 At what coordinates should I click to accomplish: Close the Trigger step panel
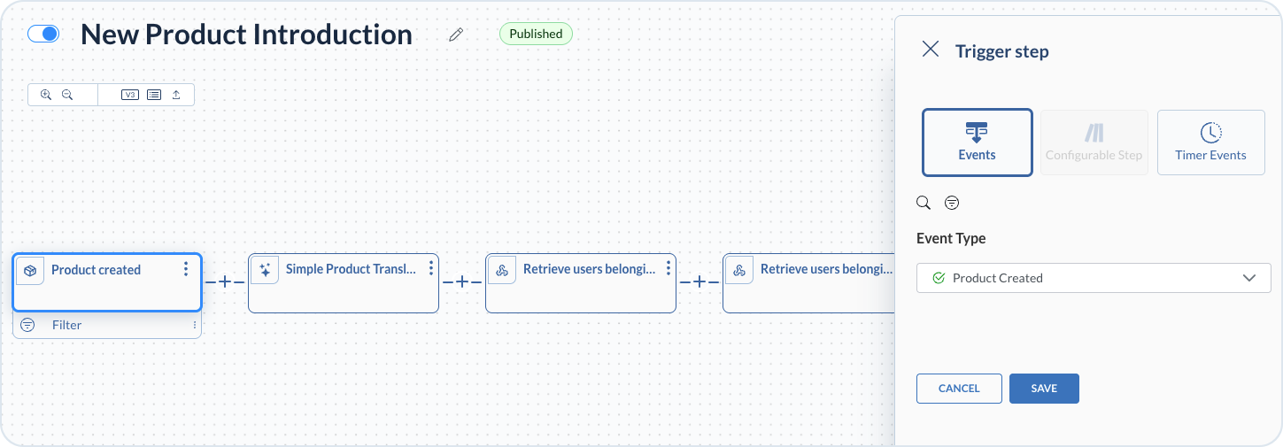pos(931,50)
